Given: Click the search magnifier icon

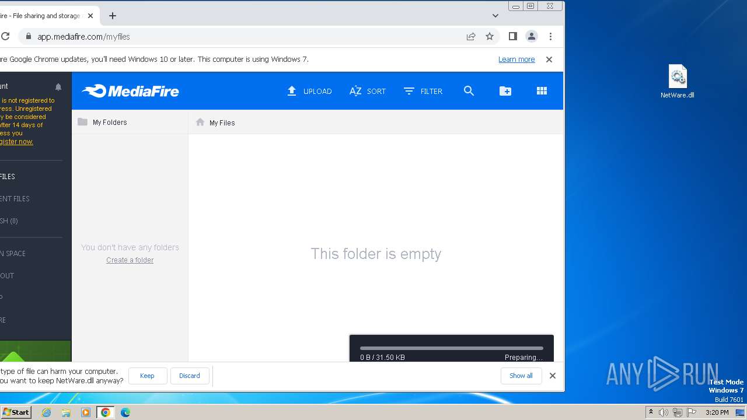Looking at the screenshot, I should click(x=469, y=91).
